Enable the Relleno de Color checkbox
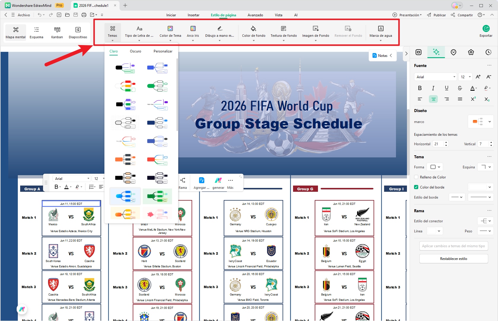 (x=416, y=177)
